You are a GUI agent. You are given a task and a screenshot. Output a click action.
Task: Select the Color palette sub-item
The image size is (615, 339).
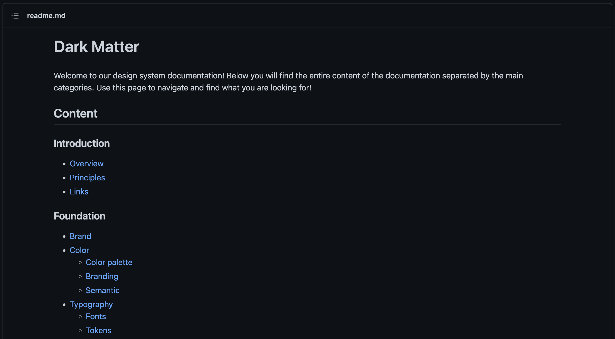[109, 262]
